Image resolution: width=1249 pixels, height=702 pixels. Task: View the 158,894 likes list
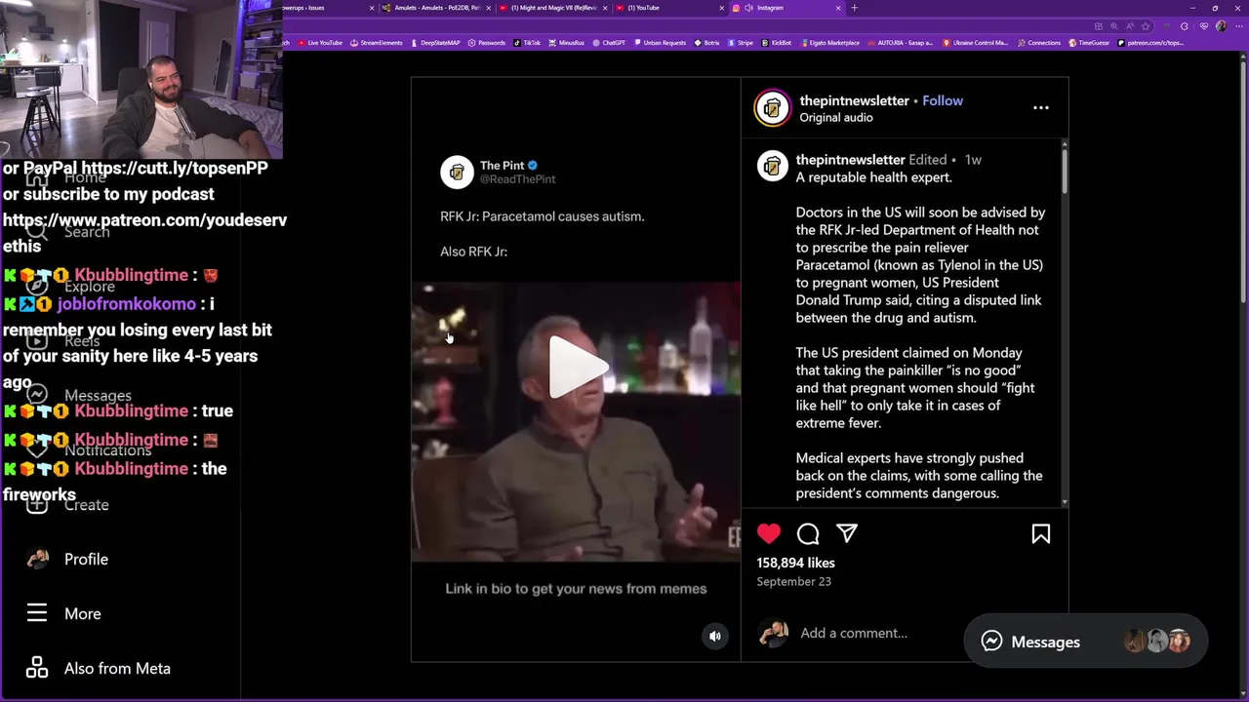795,563
